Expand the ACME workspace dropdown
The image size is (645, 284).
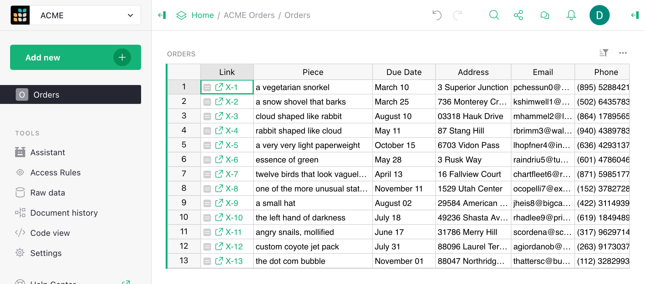(x=130, y=15)
